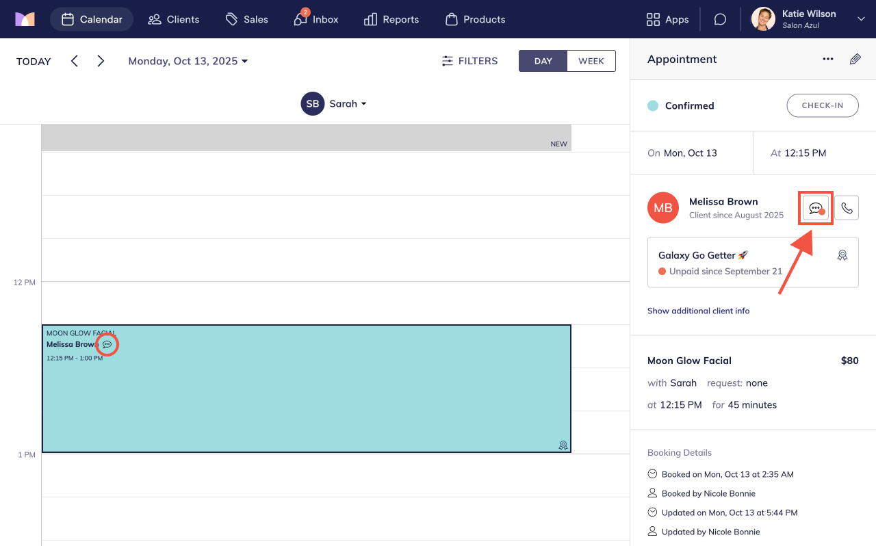Click the SB staff avatar
Viewport: 876px width, 546px height.
point(313,103)
